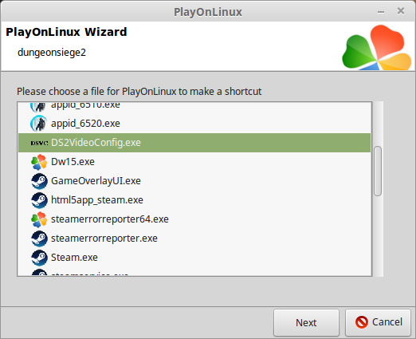Choose steamerrorreporter64.exe entry
Viewport: 416px width, 339px height.
(x=194, y=219)
